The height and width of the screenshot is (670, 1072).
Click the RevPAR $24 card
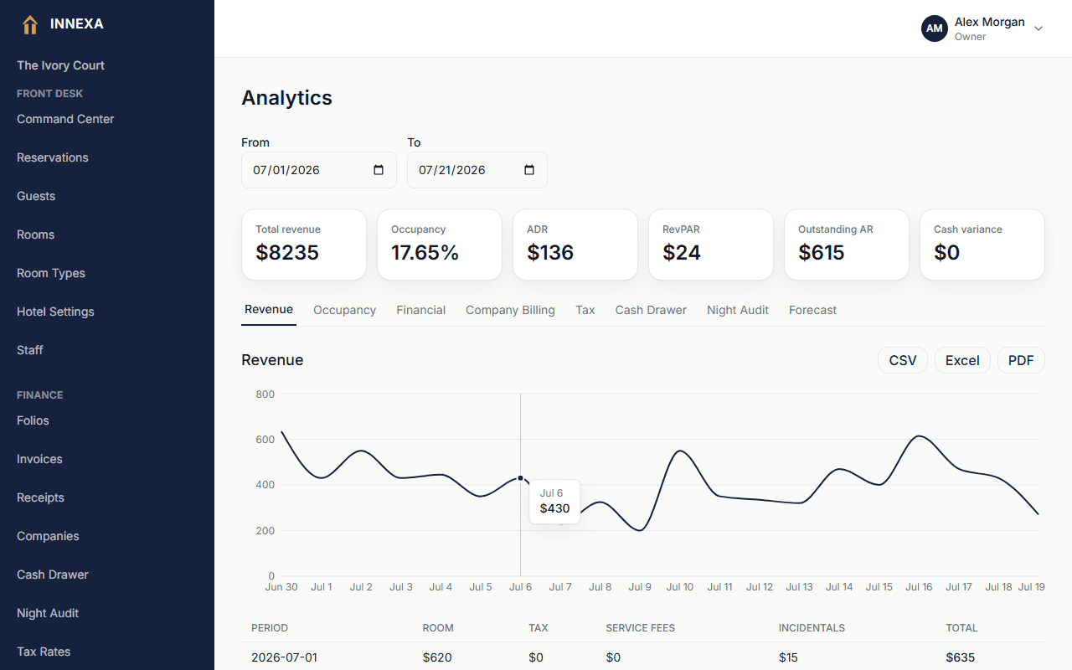[x=711, y=245]
